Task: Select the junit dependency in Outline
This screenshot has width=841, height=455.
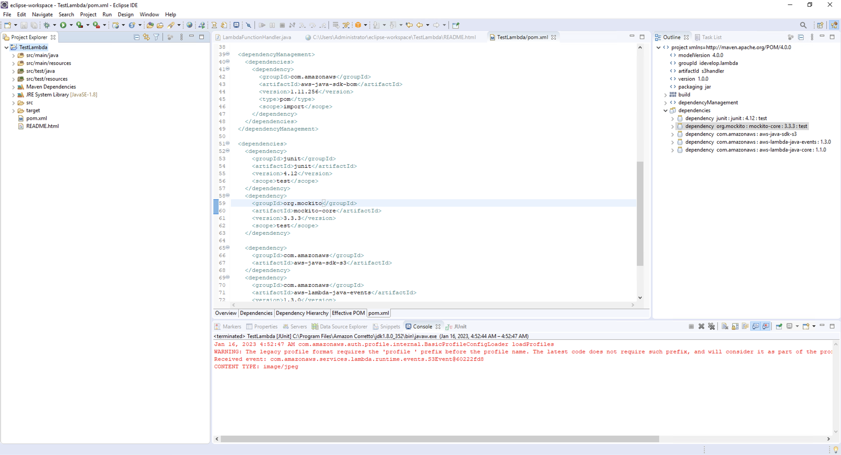Action: (726, 118)
